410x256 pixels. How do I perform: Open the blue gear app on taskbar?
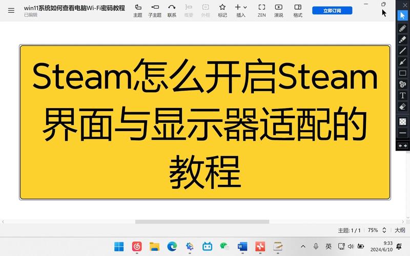pos(190,246)
